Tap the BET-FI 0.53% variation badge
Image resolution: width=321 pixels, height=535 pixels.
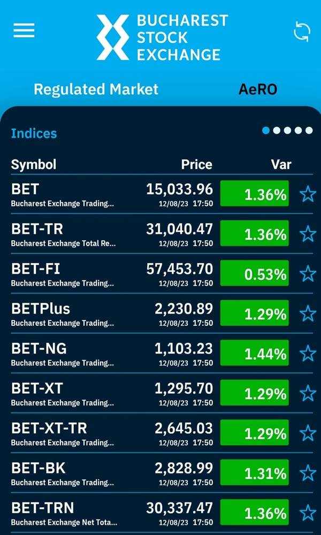click(x=255, y=273)
